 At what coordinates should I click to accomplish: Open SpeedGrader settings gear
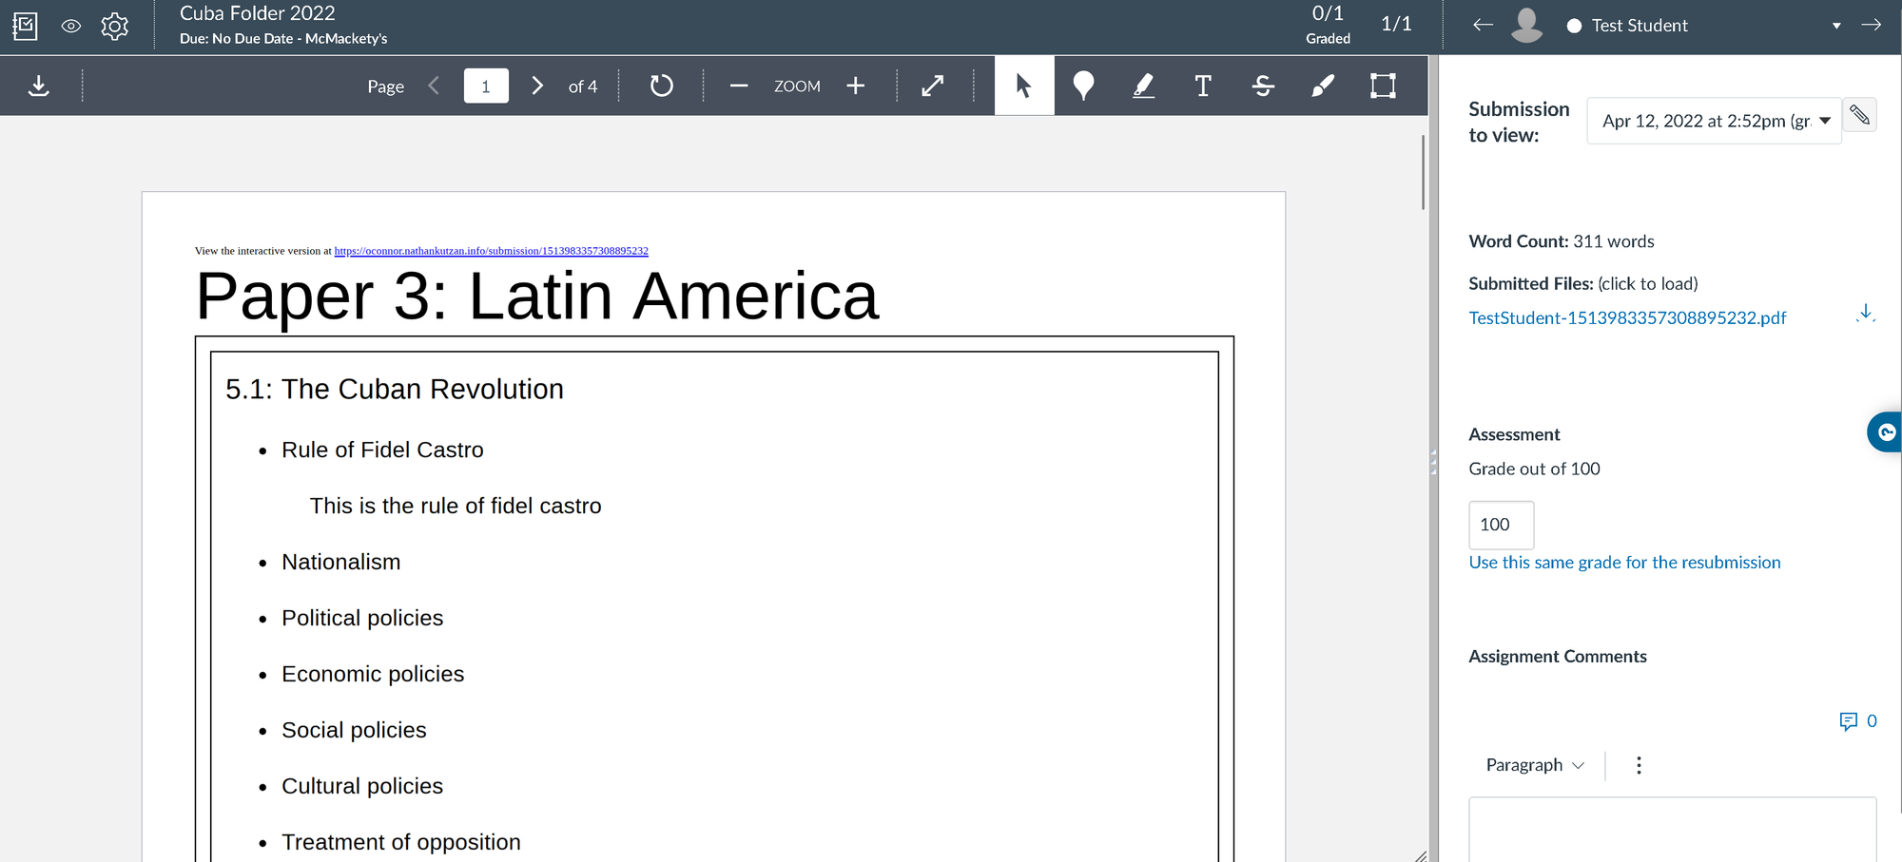[x=115, y=26]
